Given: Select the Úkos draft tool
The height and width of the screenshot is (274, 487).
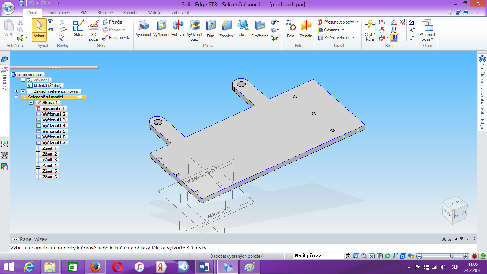Looking at the screenshot, I should tap(243, 28).
